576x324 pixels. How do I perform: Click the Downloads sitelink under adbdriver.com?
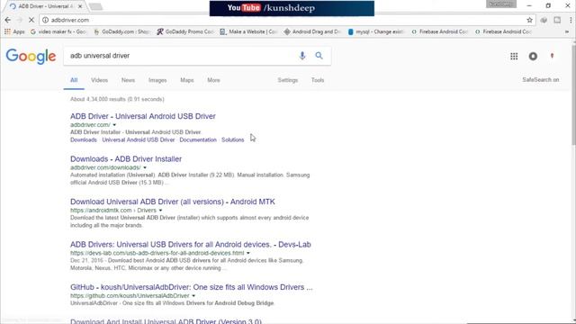pos(84,140)
